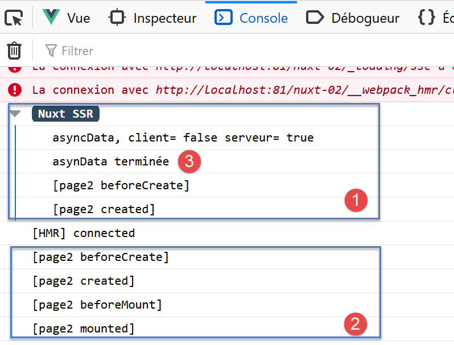This screenshot has height=345, width=454.
Task: Open the Débogueur tab
Action: pos(353,18)
